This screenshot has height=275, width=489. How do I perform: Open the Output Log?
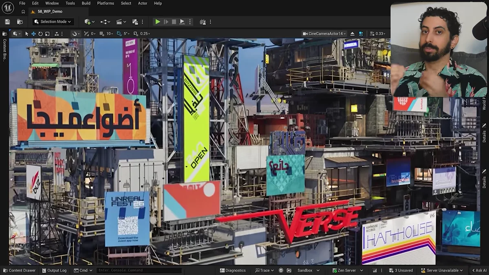click(54, 270)
